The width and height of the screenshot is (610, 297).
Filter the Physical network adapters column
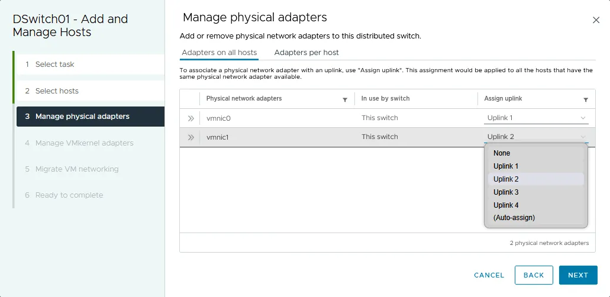(345, 100)
